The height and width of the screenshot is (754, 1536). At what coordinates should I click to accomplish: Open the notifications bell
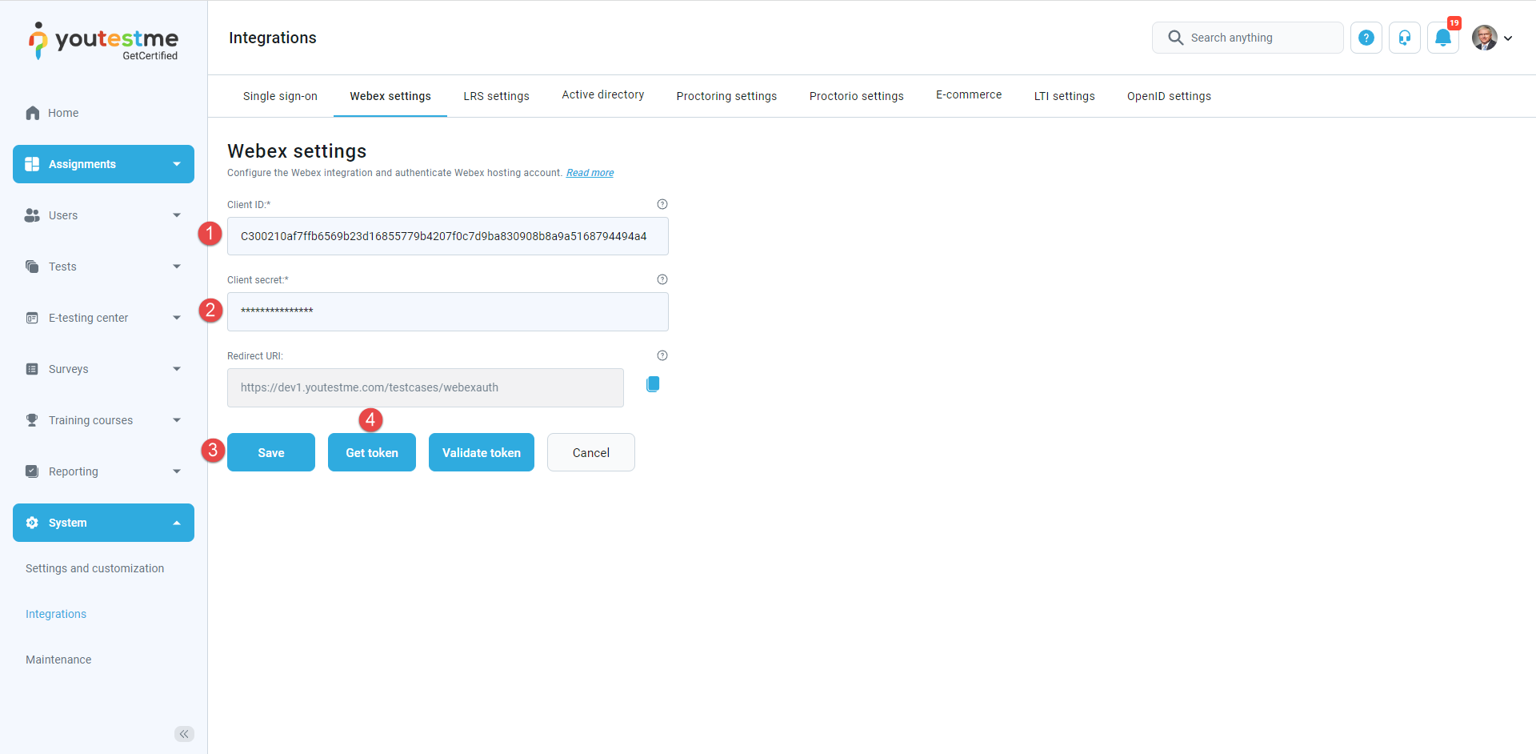(1442, 38)
